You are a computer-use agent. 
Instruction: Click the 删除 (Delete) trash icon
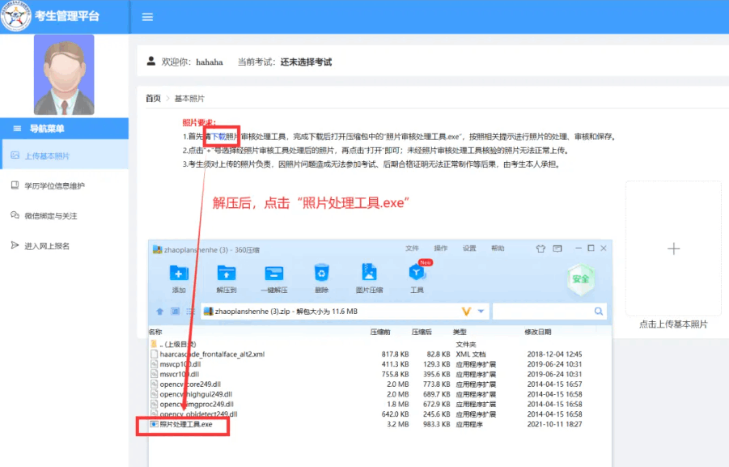321,274
